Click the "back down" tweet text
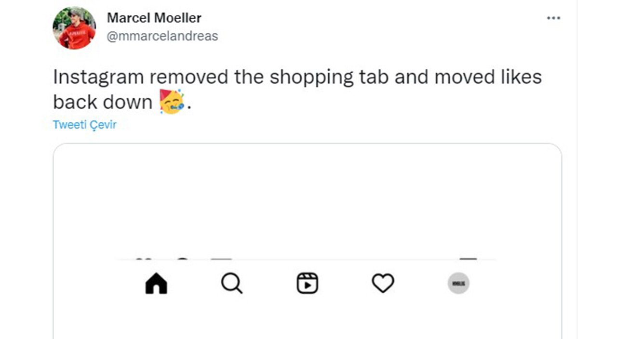Image resolution: width=617 pixels, height=339 pixels. coord(102,102)
